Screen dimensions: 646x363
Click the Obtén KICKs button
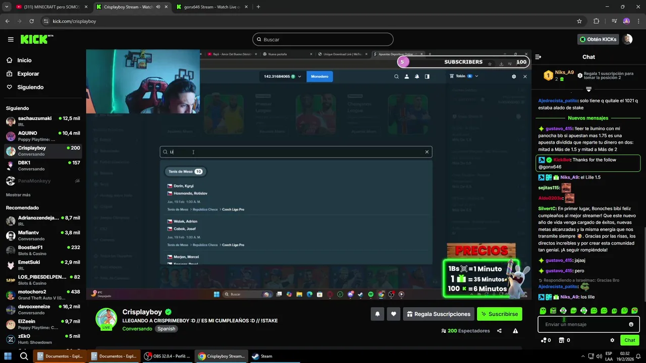pos(598,39)
